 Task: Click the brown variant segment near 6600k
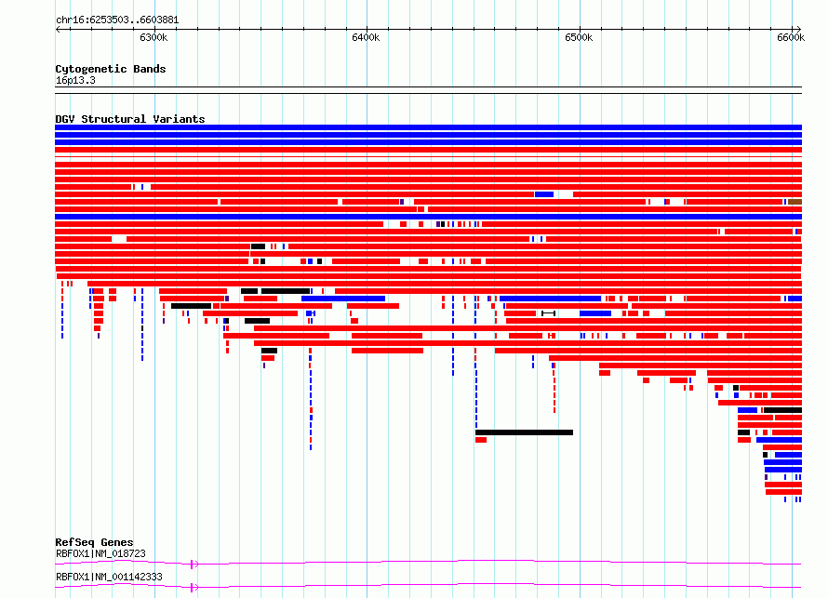[795, 202]
